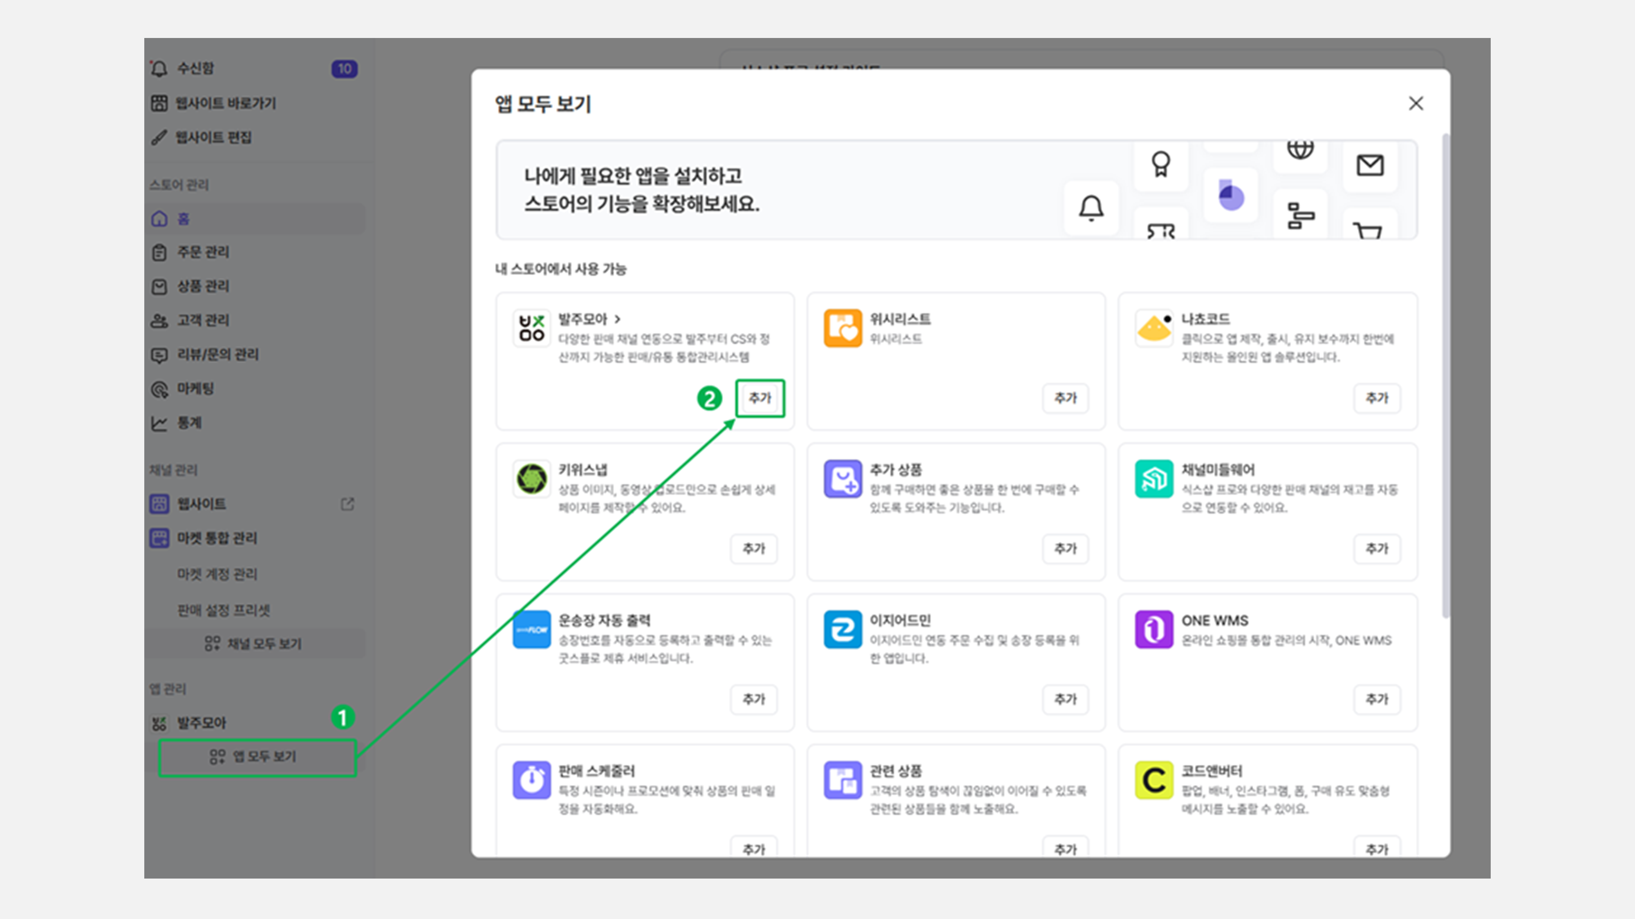Close the 앱 모두 보기 dialog
This screenshot has height=919, width=1635.
pyautogui.click(x=1416, y=103)
